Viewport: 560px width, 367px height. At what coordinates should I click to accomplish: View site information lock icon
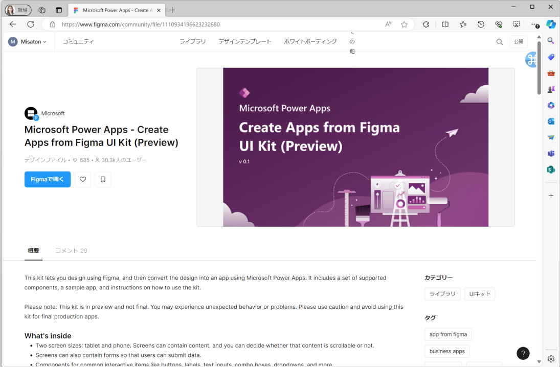[53, 24]
